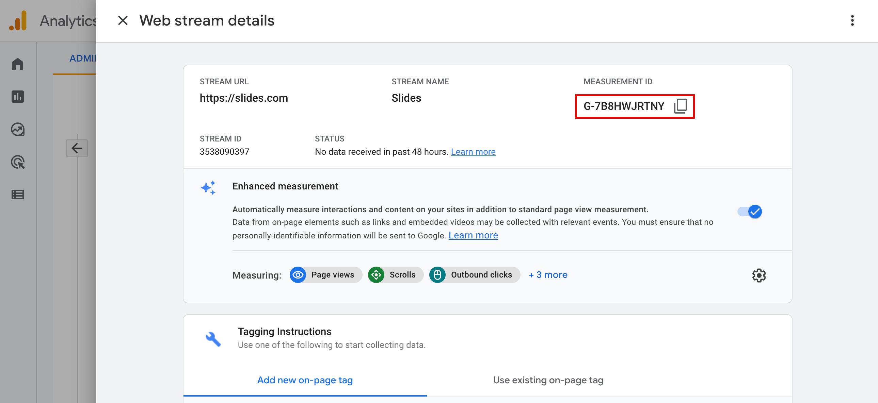
Task: Click the Outbound clicks mouse icon
Action: 437,275
